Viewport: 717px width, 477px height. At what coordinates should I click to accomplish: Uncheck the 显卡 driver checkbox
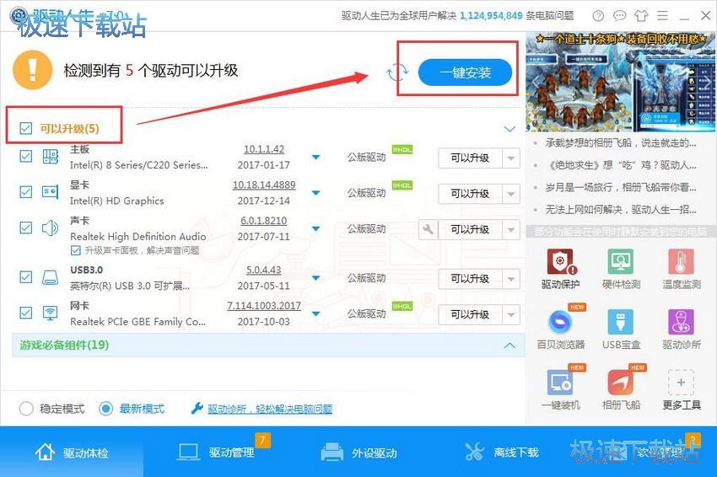point(26,192)
